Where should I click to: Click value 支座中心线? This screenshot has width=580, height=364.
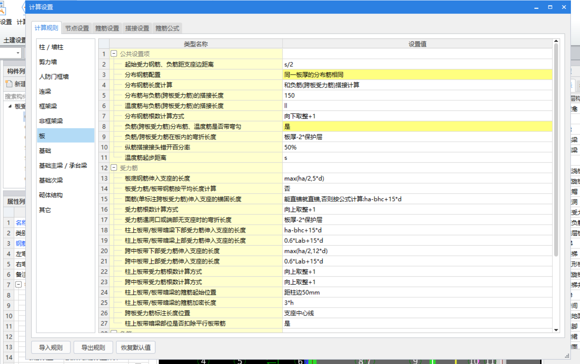[417, 313]
